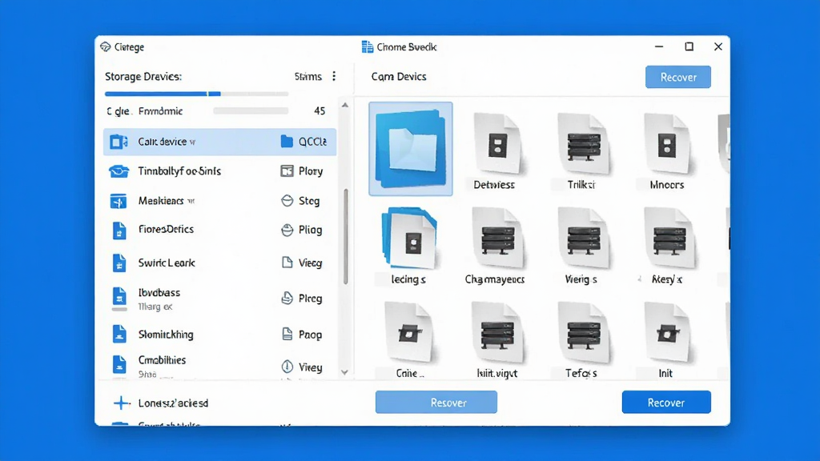This screenshot has height=461, width=820.
Task: Click the plus icon beside Lonestz'aciesd
Action: 122,403
